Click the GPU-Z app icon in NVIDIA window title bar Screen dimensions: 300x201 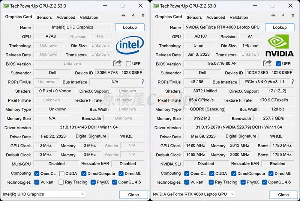156,6
